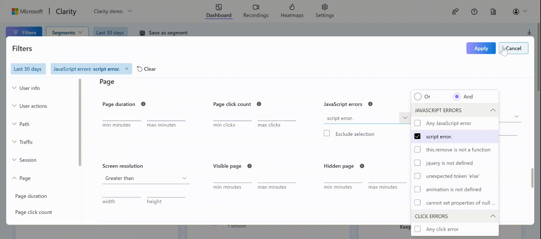Open the Screen resolution Greater than dropdown

[146, 178]
